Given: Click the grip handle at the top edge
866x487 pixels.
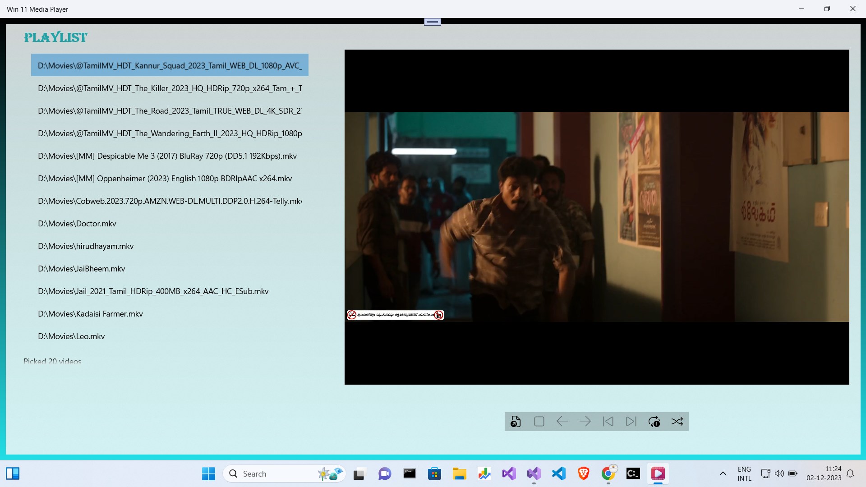Looking at the screenshot, I should click(x=432, y=22).
